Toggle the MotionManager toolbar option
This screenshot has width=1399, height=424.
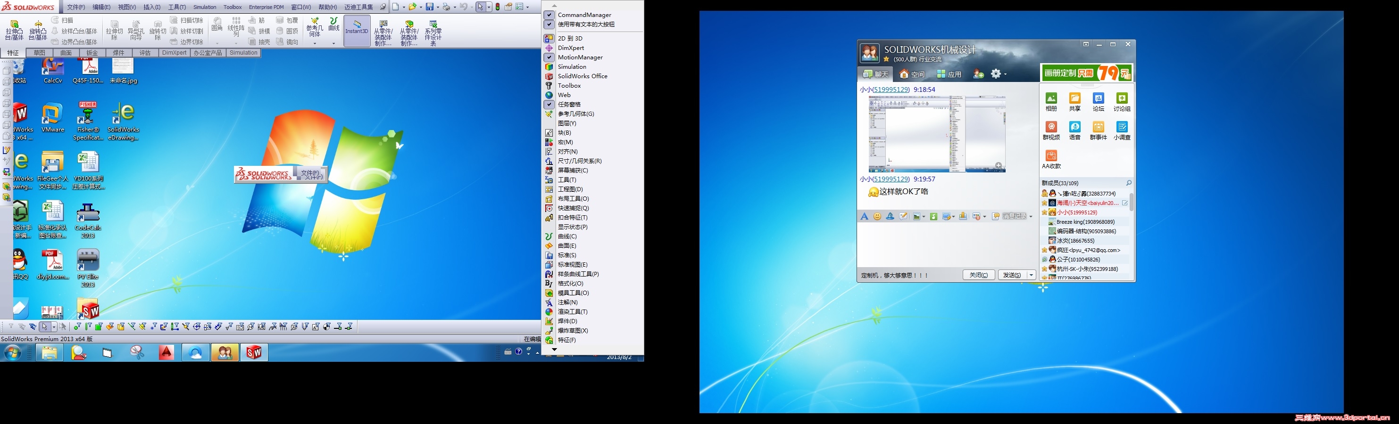(549, 57)
